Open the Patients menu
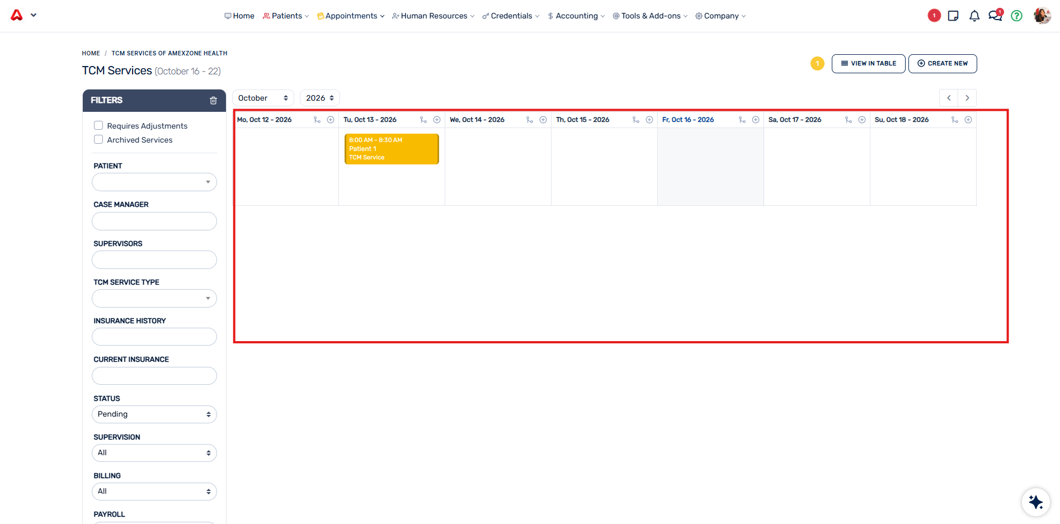Image resolution: width=1060 pixels, height=524 pixels. [286, 16]
